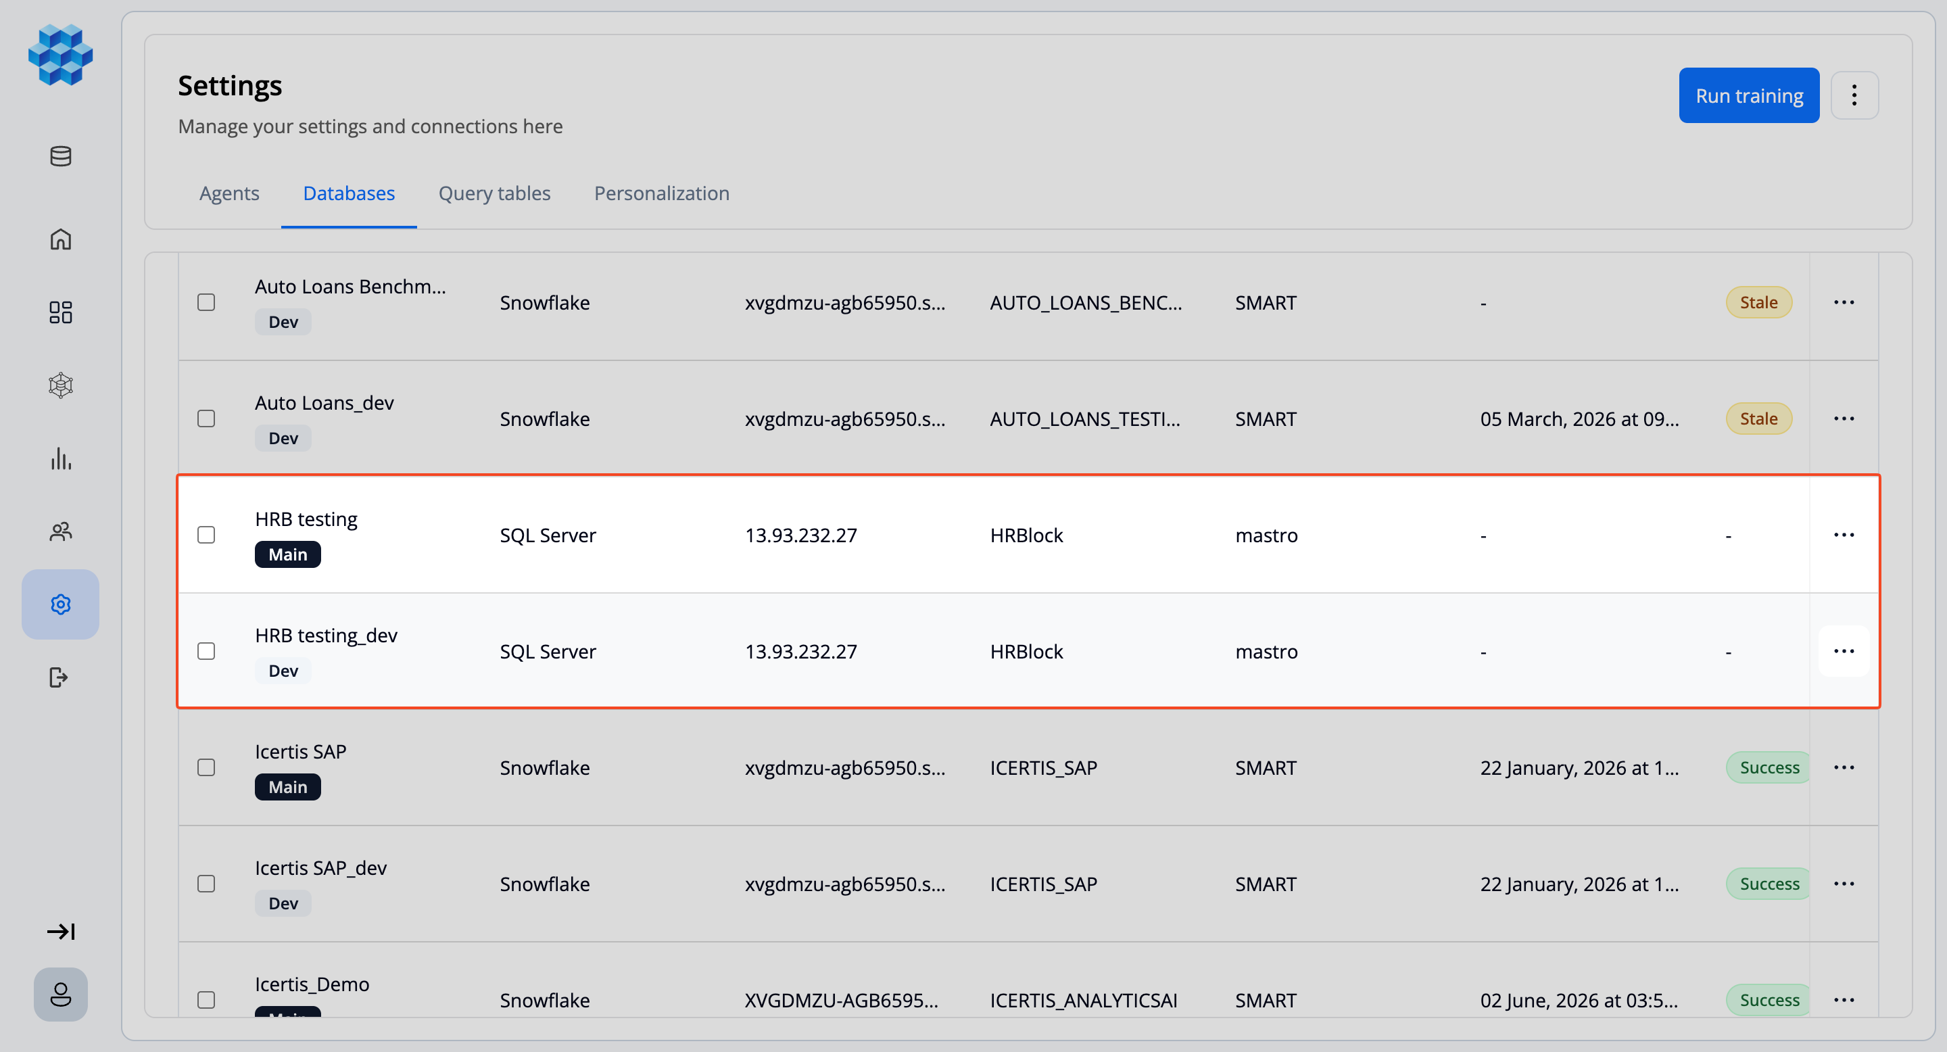Image resolution: width=1947 pixels, height=1052 pixels.
Task: Select the settings gear icon in sidebar
Action: (x=60, y=604)
